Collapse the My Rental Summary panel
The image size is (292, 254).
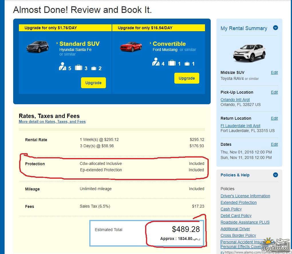pos(275,28)
